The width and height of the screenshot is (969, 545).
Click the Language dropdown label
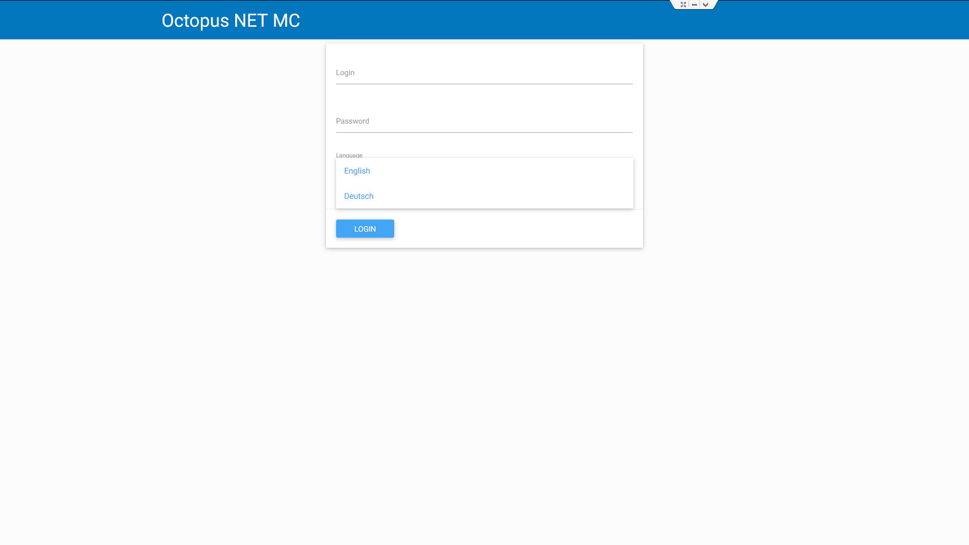click(349, 155)
